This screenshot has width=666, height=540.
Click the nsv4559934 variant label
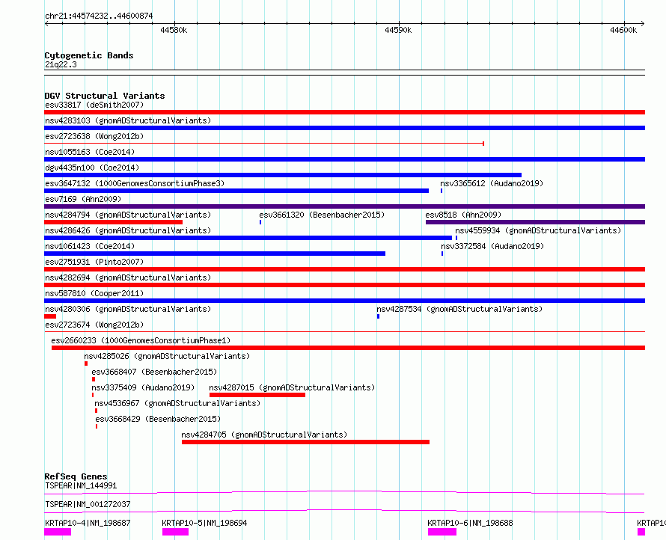[x=538, y=230]
